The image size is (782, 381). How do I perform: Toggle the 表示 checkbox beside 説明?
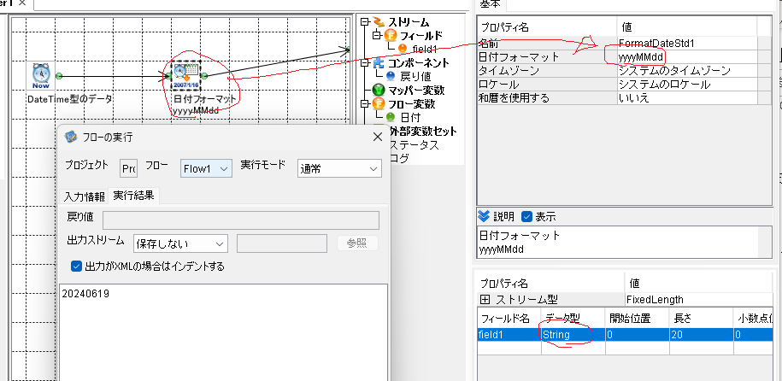[526, 216]
